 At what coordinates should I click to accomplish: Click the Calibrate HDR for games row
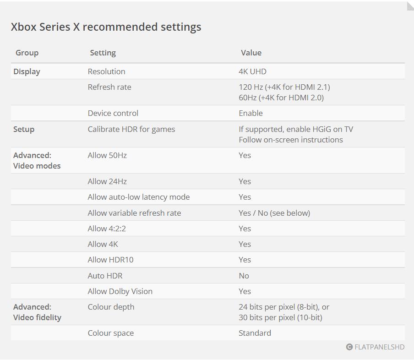[208, 134]
